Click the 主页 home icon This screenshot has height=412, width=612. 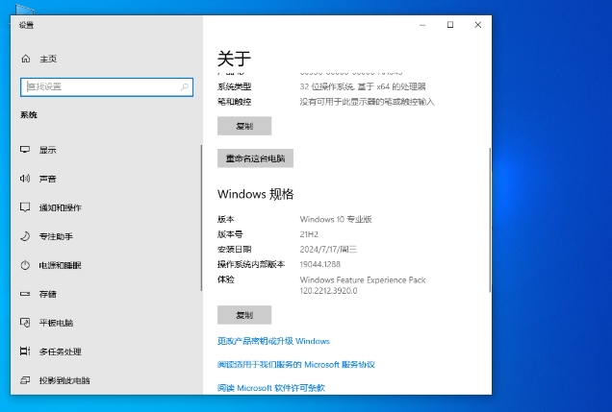26,59
